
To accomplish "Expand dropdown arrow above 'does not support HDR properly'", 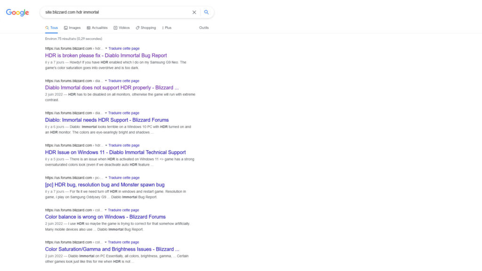I will 106,81.
